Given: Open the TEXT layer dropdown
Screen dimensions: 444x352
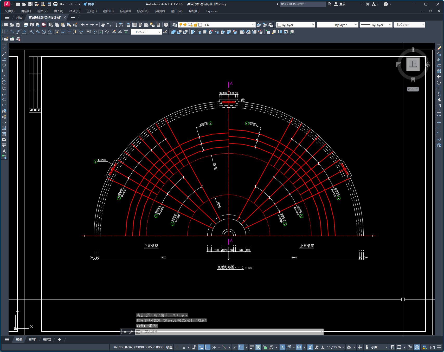Looking at the screenshot, I should click(x=253, y=25).
